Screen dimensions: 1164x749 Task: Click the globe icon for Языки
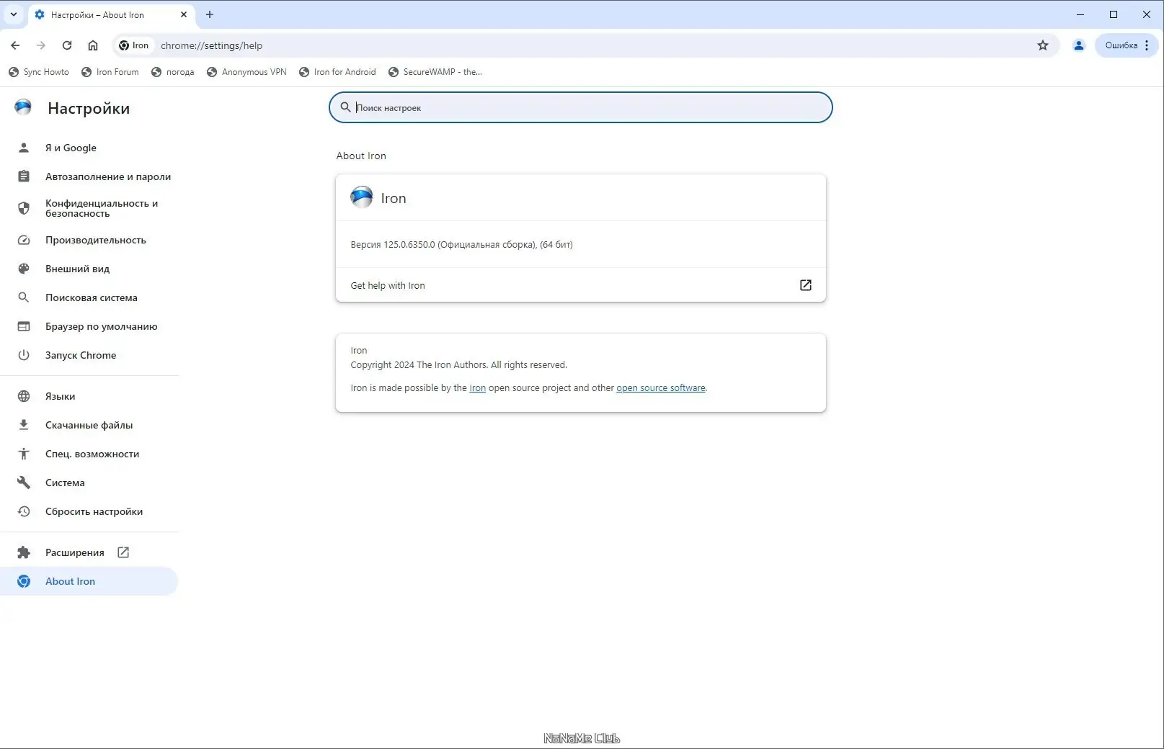tap(24, 396)
